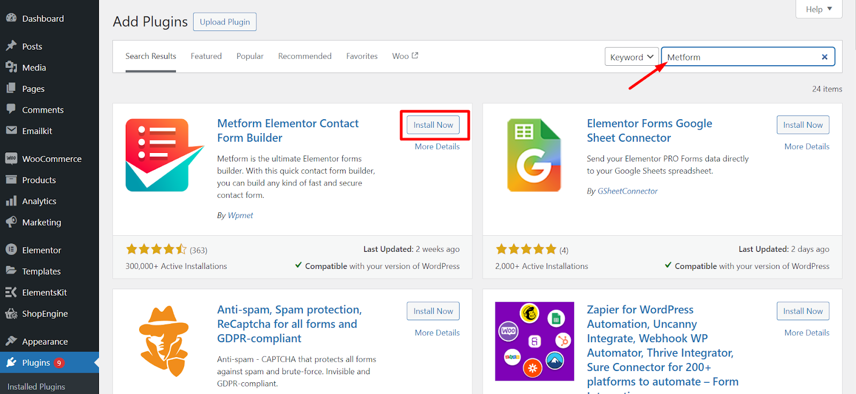The image size is (856, 394).
Task: Open the GSheetConnector author link
Action: (x=628, y=191)
